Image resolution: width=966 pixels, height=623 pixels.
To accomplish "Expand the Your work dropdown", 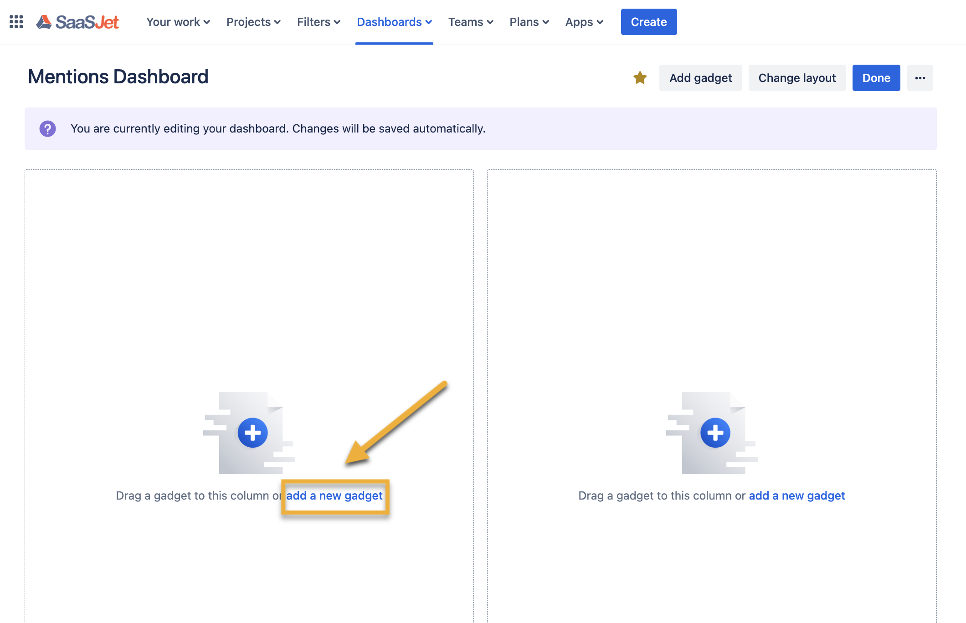I will [178, 22].
